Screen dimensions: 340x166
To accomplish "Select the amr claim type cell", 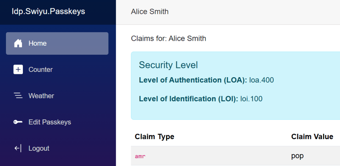I will [x=140, y=156].
